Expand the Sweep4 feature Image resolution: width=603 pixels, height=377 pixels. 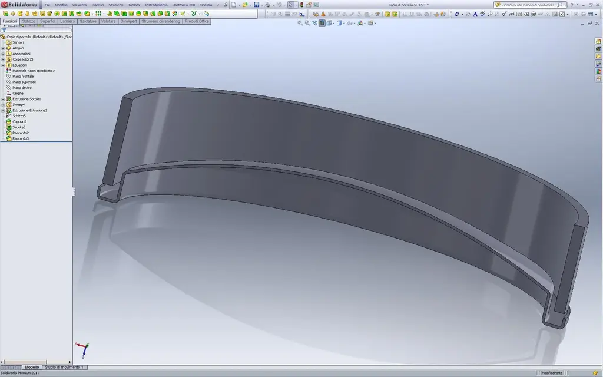click(x=3, y=105)
